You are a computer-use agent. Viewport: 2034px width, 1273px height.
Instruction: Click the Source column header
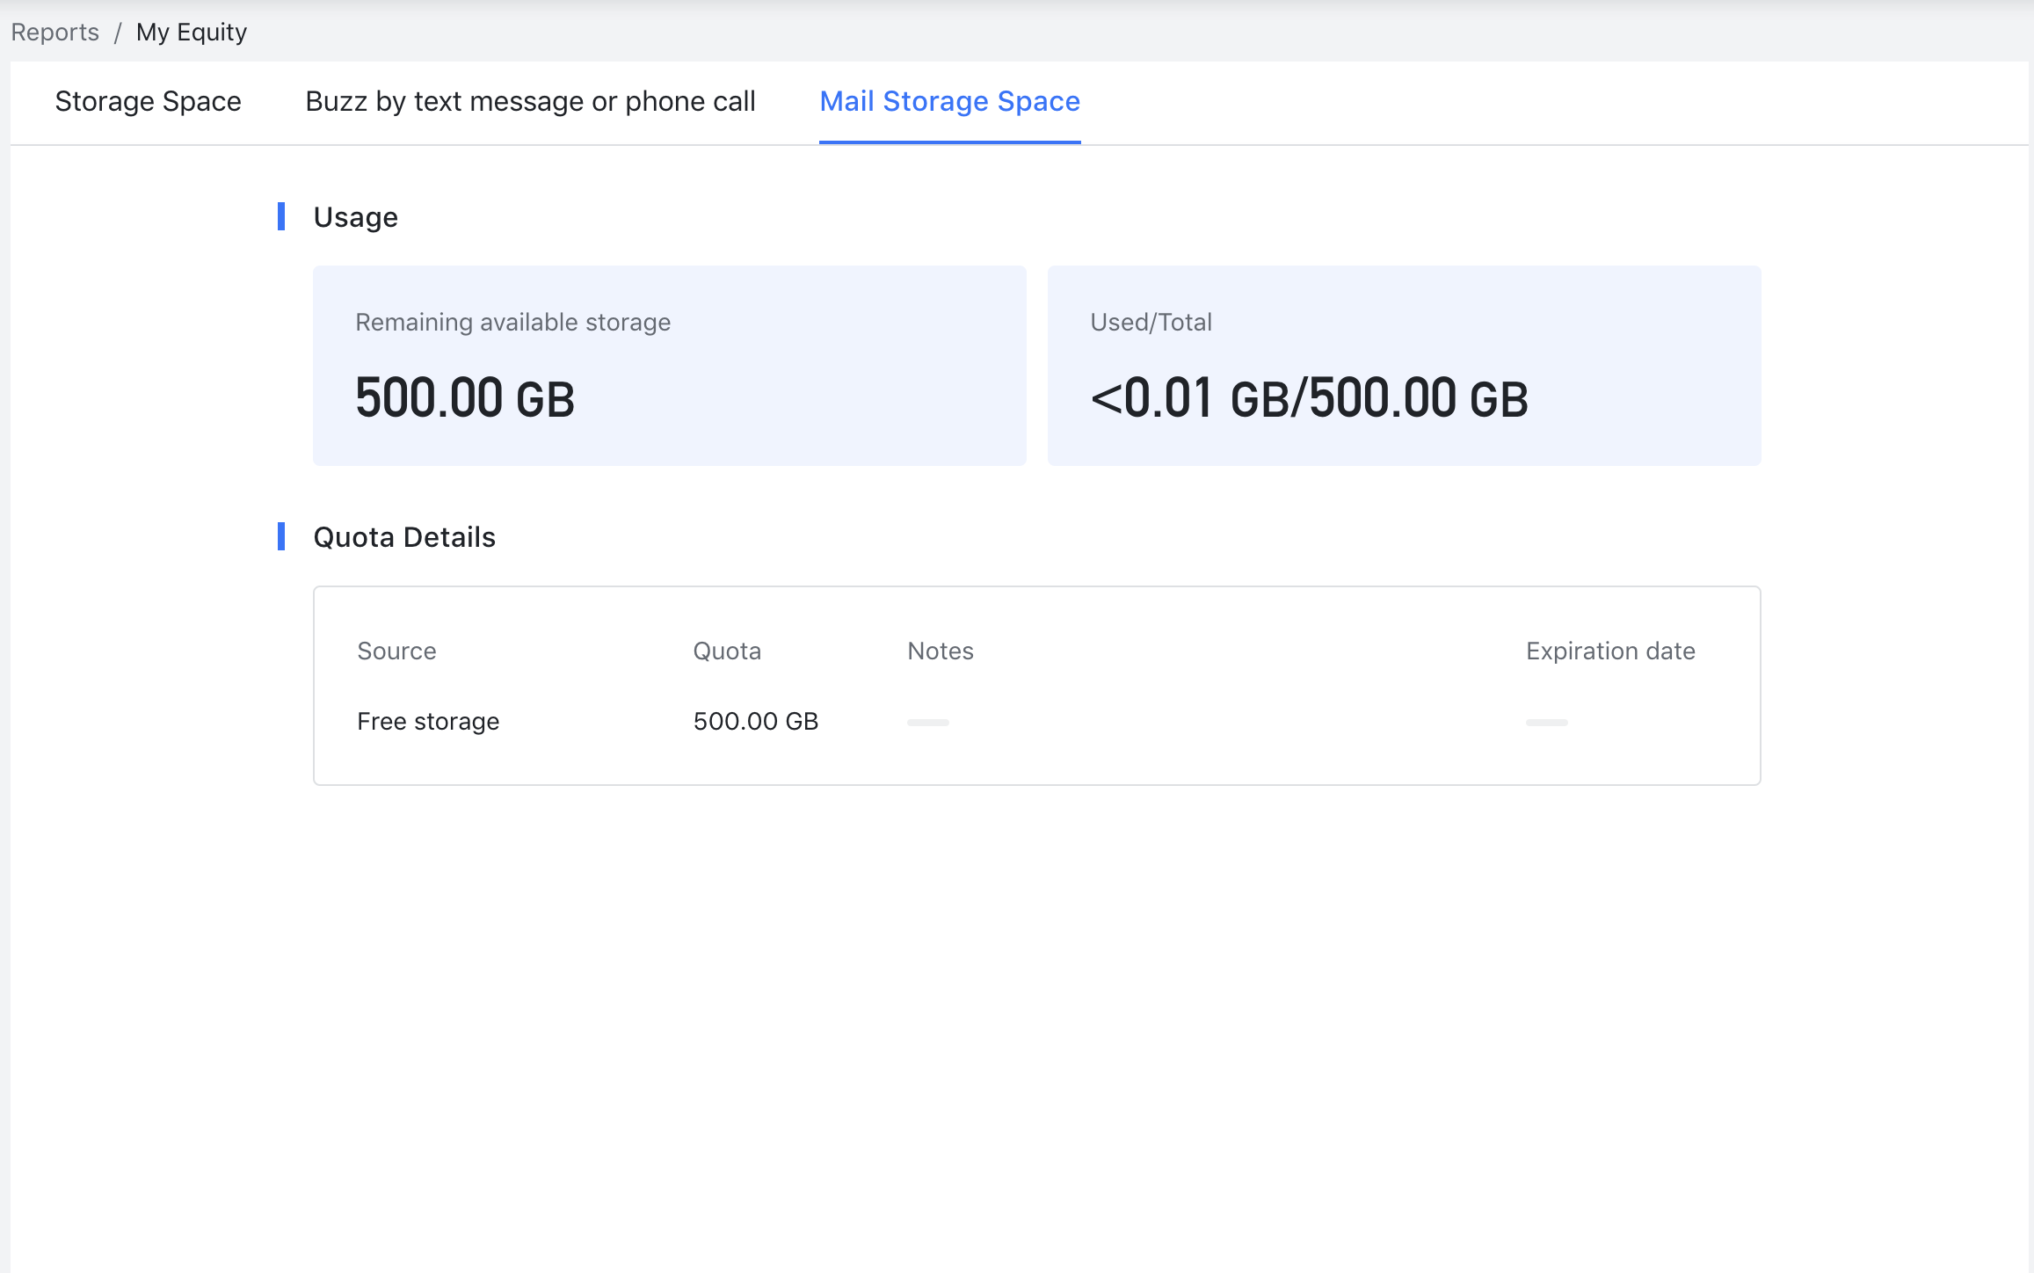(396, 651)
